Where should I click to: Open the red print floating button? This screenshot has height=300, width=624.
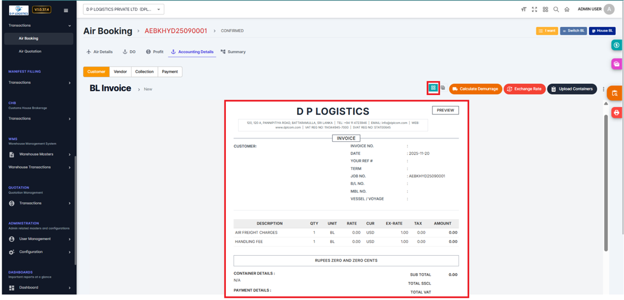click(x=617, y=113)
